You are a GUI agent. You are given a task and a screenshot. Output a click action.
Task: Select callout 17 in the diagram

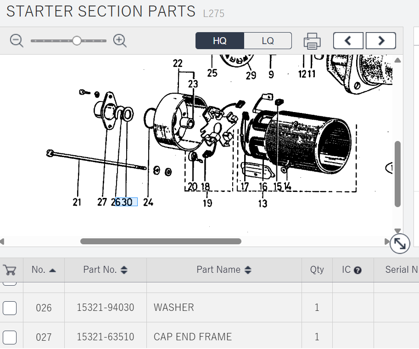(245, 186)
